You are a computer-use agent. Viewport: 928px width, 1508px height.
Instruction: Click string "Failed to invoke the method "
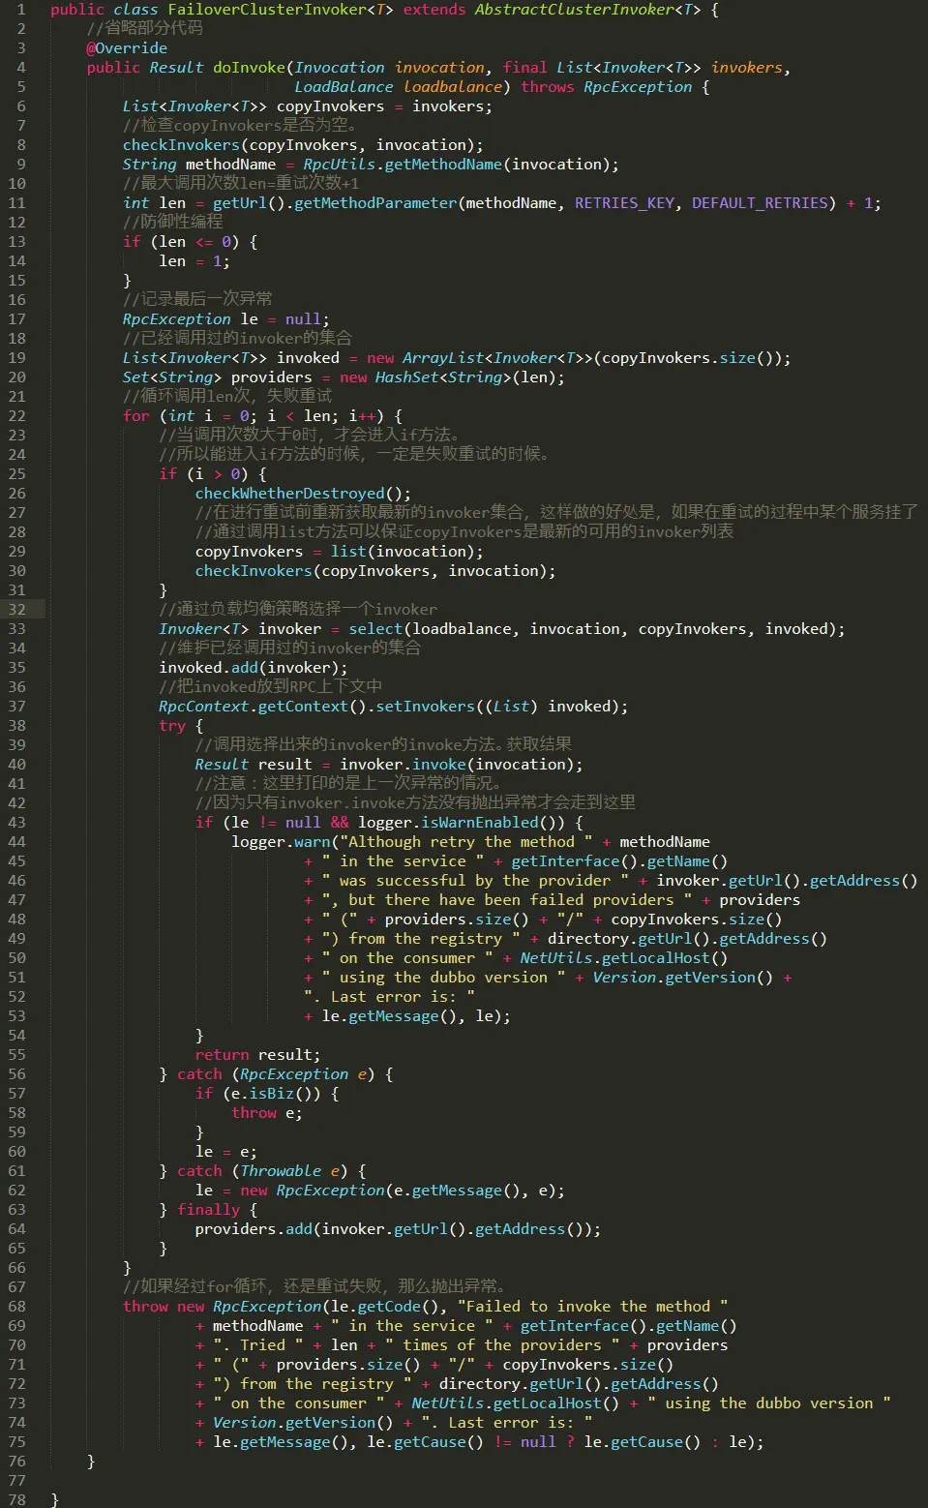click(593, 1307)
